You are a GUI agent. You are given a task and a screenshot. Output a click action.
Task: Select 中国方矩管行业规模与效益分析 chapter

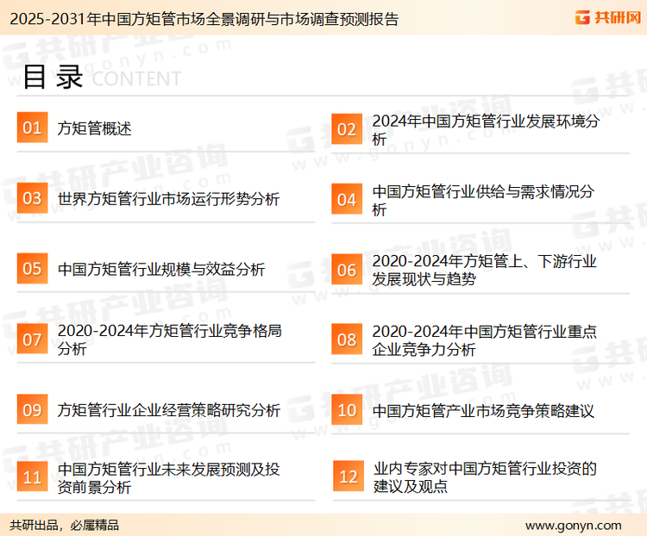[x=161, y=269]
